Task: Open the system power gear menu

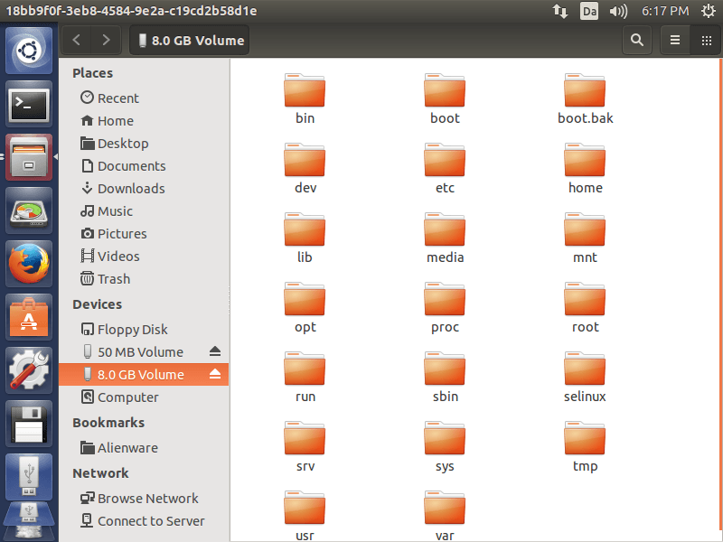Action: tap(708, 11)
